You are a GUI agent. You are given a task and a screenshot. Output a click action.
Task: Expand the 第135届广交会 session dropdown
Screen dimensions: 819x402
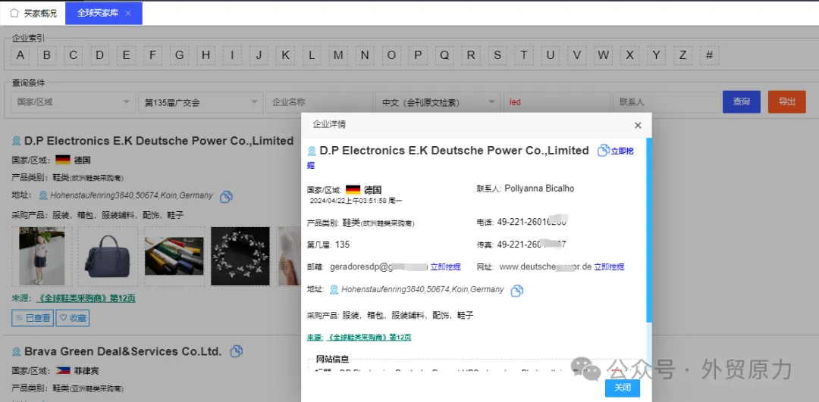coord(200,102)
